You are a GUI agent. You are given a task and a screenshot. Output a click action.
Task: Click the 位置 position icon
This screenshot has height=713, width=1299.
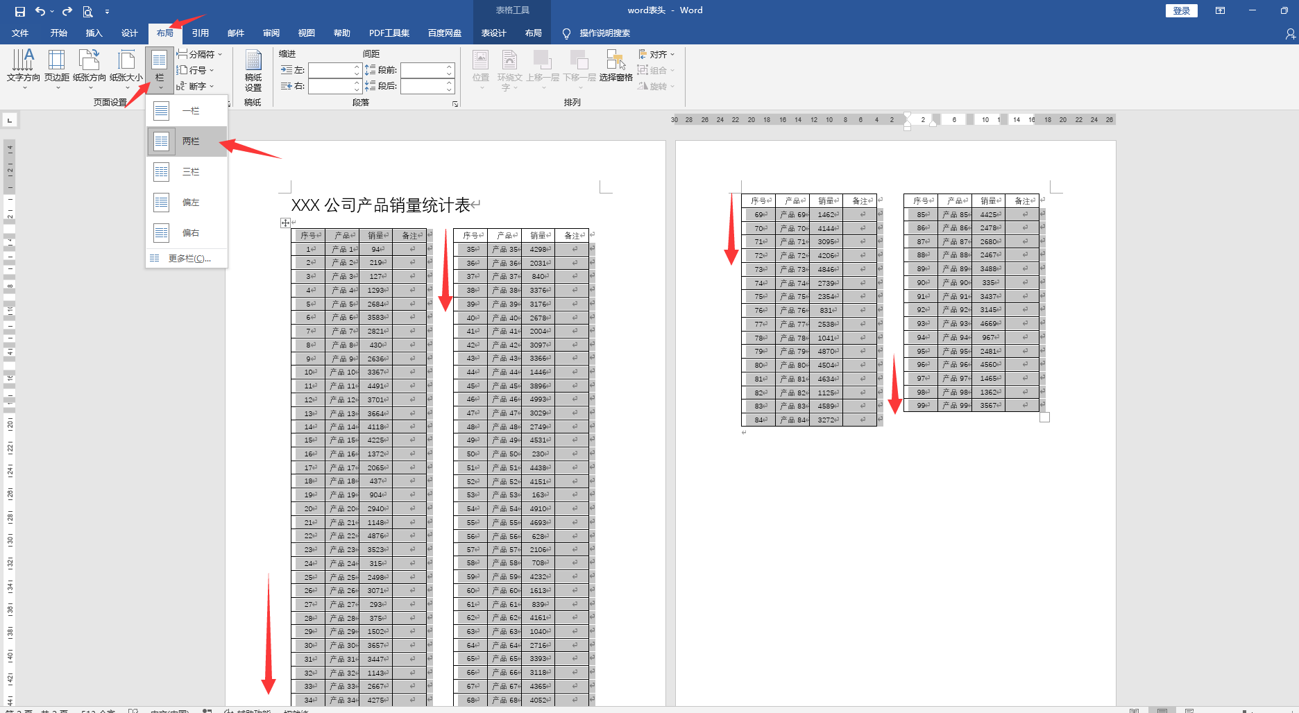pos(480,60)
